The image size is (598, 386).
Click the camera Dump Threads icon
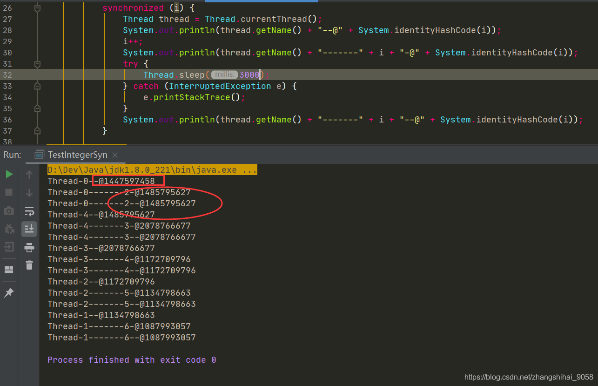(9, 211)
